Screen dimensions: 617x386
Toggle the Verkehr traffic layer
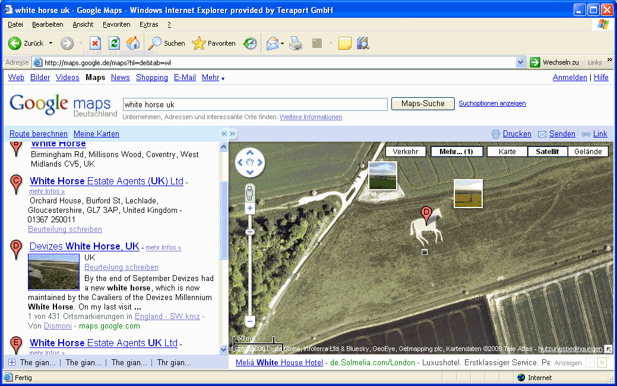(x=406, y=151)
